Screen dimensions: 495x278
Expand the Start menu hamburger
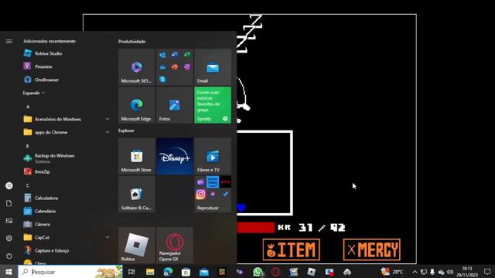(x=9, y=41)
